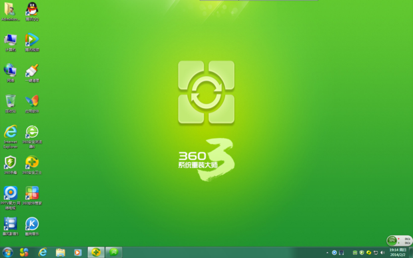Click the Show desktop strip at taskbar end
The image size is (413, 258).
(x=411, y=253)
